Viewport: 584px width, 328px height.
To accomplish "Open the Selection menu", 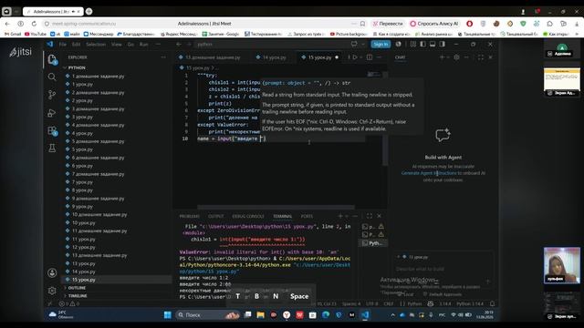I will (x=96, y=45).
